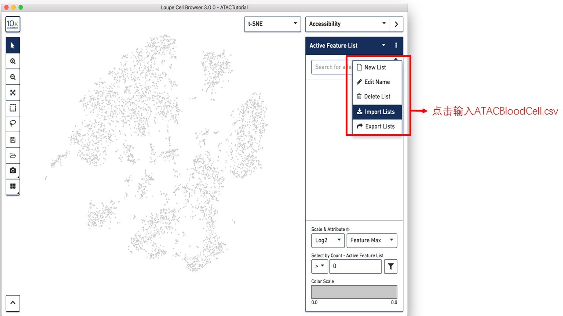563x316 pixels.
Task: Choose Import Lists from menu
Action: point(377,112)
